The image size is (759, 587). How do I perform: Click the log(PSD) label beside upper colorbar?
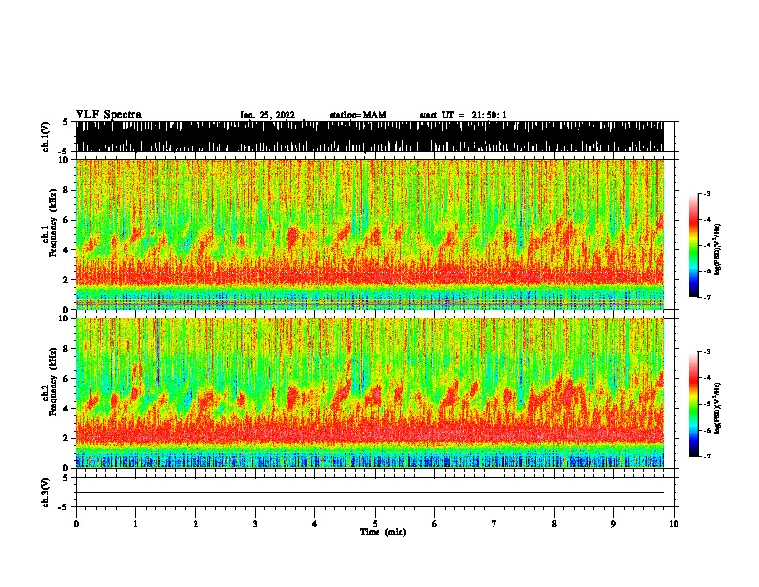click(x=718, y=250)
